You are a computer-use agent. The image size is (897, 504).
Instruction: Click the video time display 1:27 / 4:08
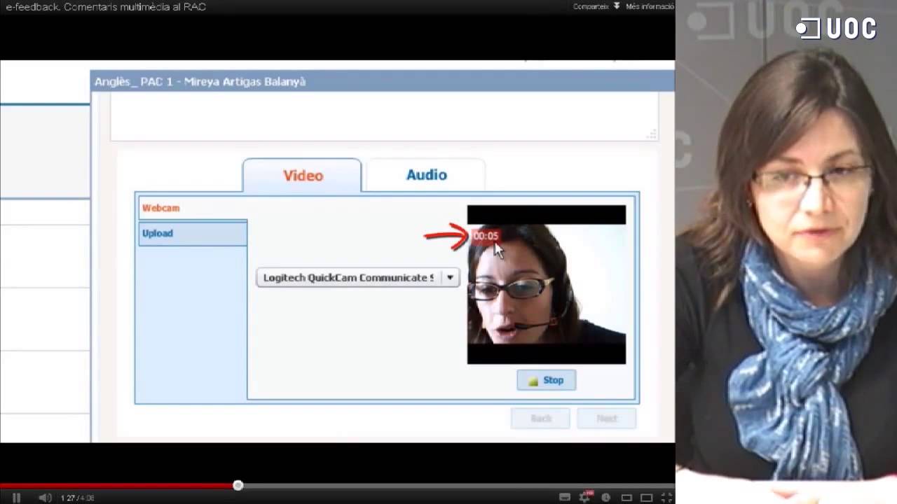(x=77, y=498)
